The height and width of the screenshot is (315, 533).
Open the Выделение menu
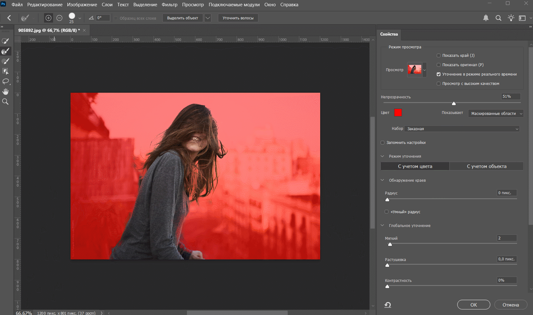pyautogui.click(x=145, y=5)
